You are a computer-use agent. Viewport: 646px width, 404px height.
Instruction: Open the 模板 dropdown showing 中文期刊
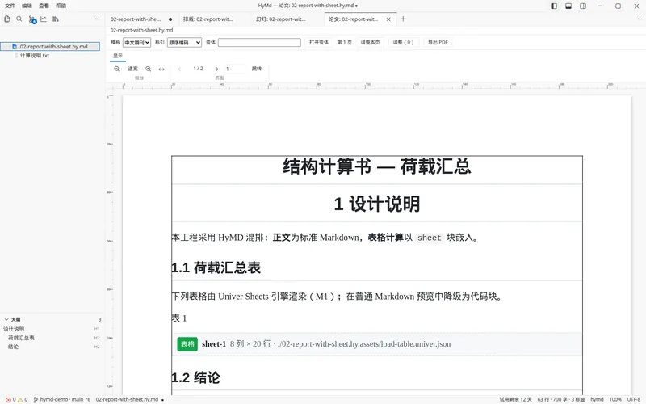coord(136,43)
